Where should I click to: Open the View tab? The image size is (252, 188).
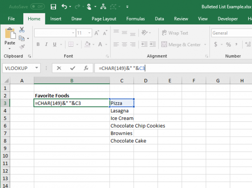click(x=203, y=19)
